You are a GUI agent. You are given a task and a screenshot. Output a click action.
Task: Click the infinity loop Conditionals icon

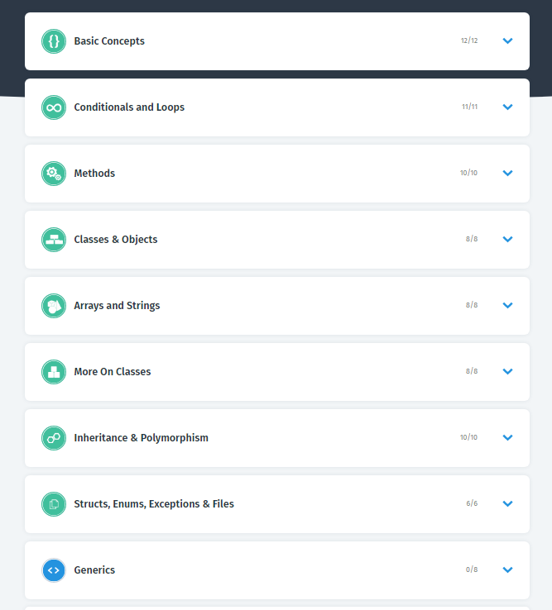click(54, 107)
